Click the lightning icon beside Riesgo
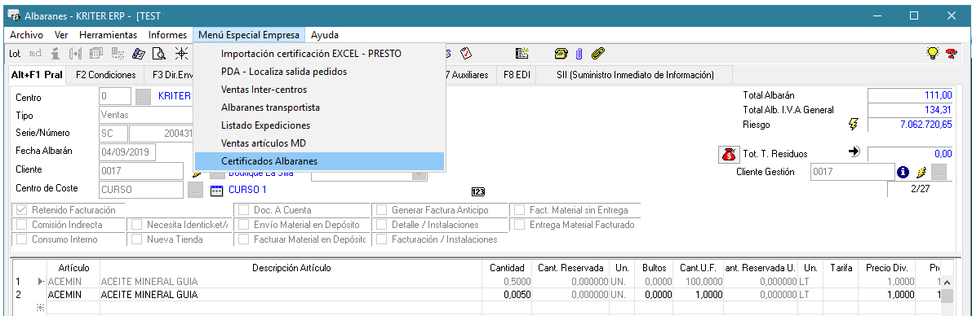This screenshot has width=972, height=316. tap(854, 125)
